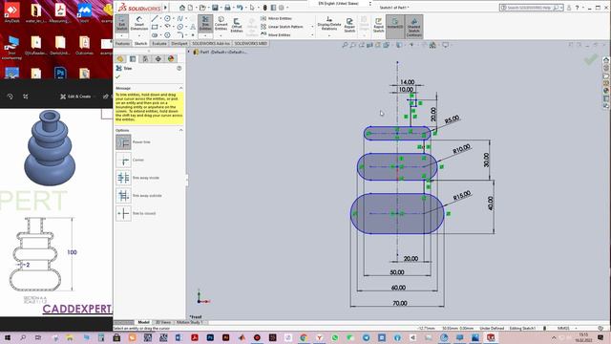Open the dropdown under Exit Sketch
The width and height of the screenshot is (611, 344).
(121, 35)
